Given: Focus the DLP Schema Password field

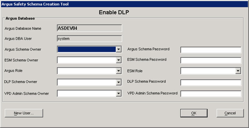Looking at the screenshot, I should (x=211, y=83).
